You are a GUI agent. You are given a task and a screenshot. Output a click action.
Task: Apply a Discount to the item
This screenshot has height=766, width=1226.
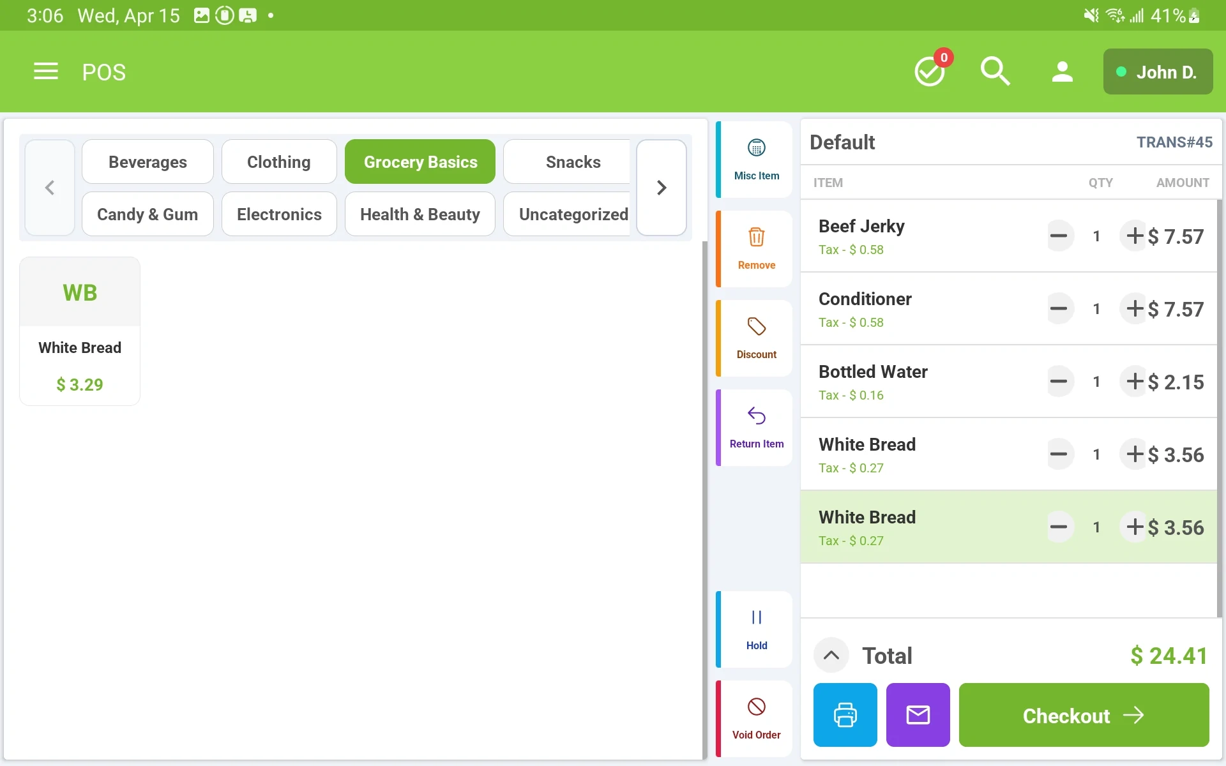pyautogui.click(x=755, y=338)
